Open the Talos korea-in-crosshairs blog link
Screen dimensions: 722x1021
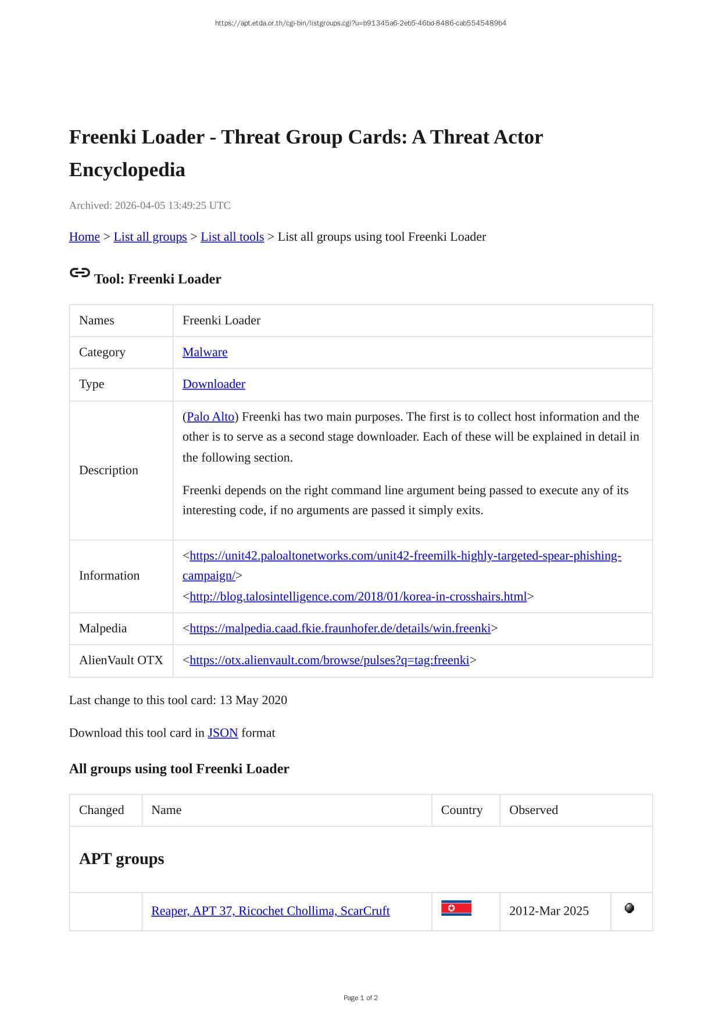(x=358, y=597)
